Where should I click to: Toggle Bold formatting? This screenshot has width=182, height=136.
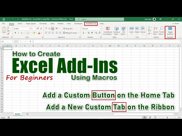coord(15,33)
